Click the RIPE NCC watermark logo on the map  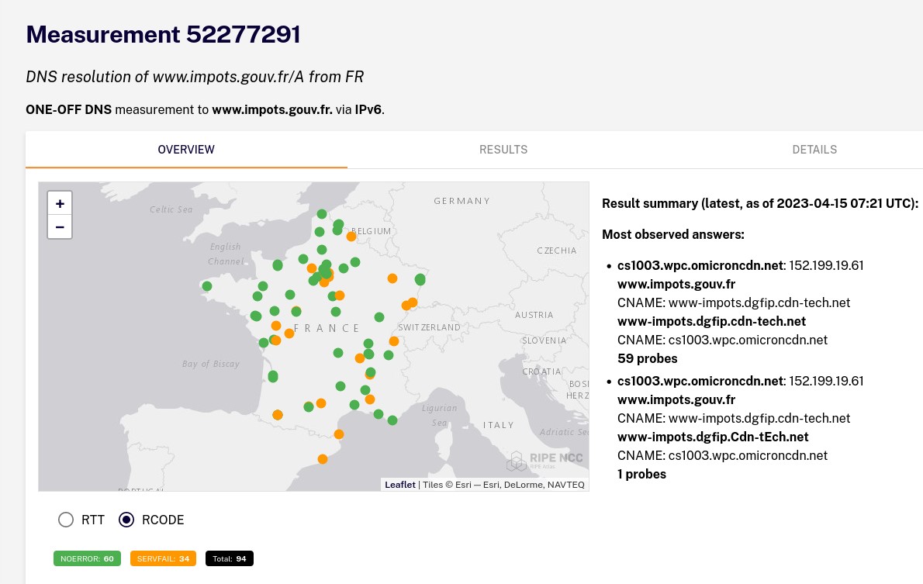tap(545, 461)
